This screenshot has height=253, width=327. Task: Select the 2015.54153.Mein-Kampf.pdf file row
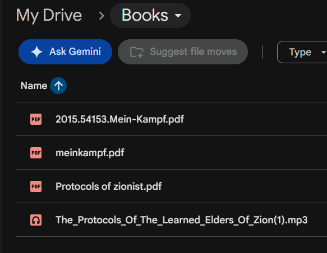point(172,119)
